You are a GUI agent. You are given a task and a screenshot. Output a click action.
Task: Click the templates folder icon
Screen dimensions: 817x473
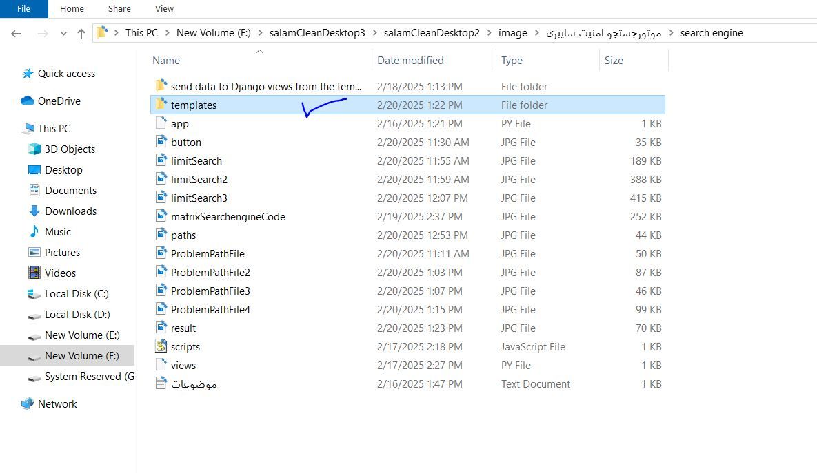161,105
